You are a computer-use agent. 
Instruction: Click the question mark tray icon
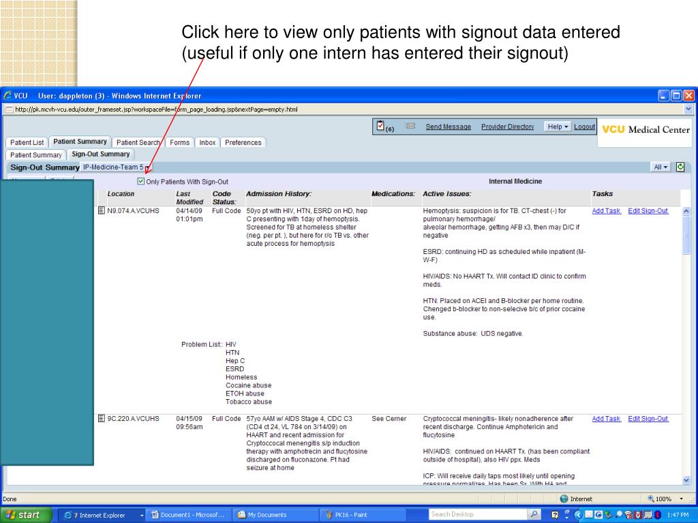tap(555, 515)
